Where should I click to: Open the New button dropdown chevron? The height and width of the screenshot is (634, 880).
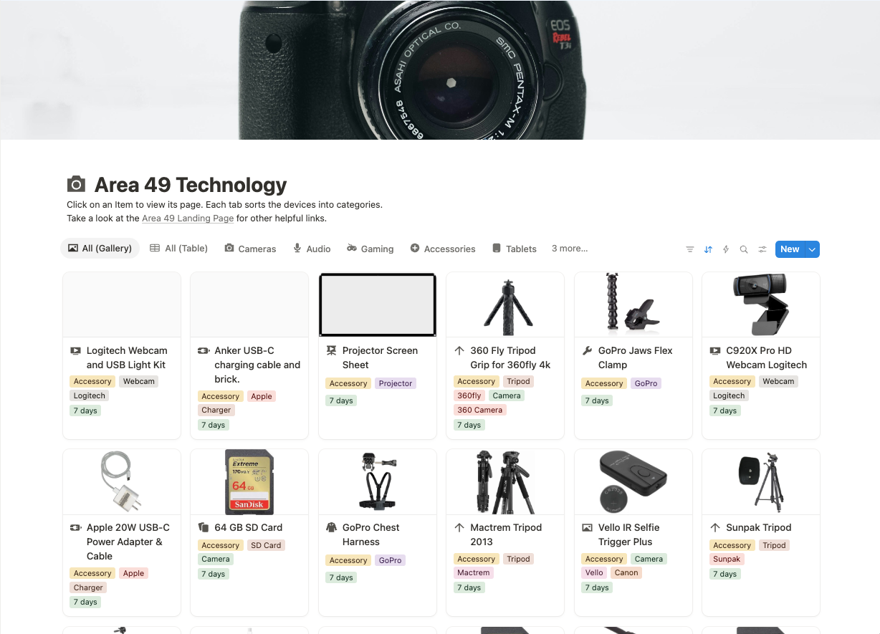(811, 249)
